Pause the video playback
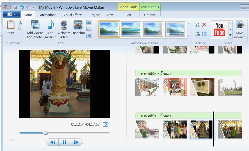This screenshot has width=249, height=151. (x=64, y=142)
